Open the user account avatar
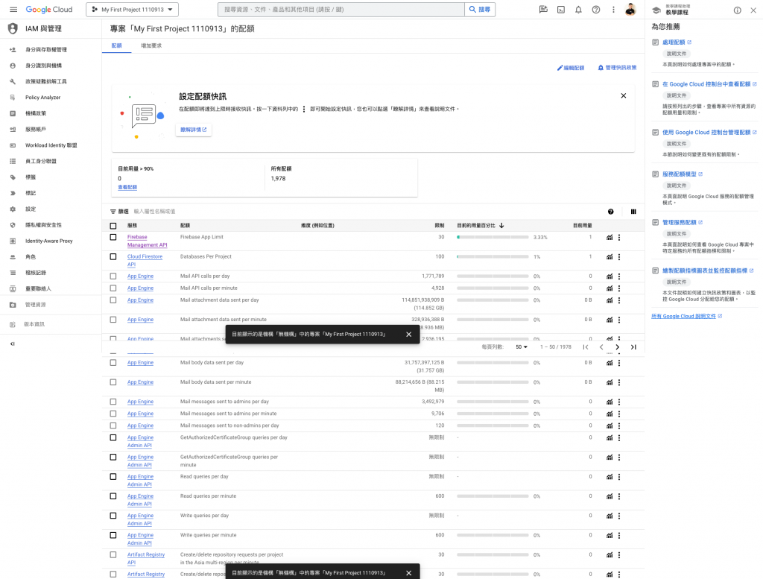 pyautogui.click(x=630, y=9)
